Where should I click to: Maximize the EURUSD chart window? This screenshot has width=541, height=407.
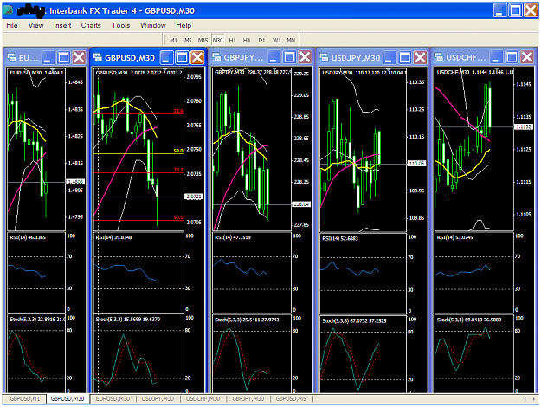63,57
